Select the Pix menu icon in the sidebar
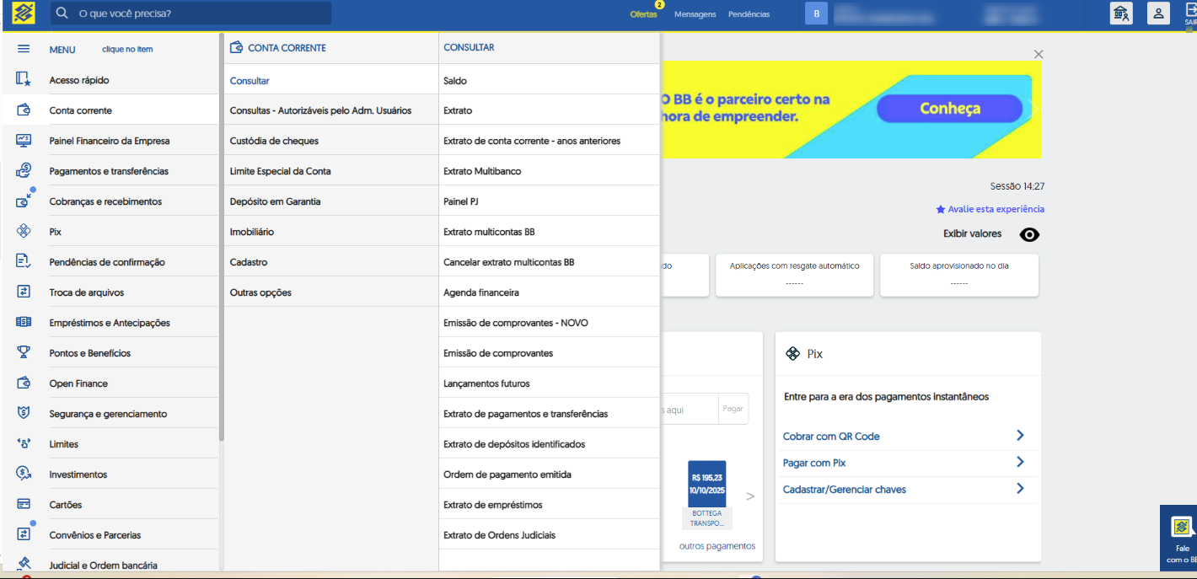The image size is (1197, 579). [23, 230]
